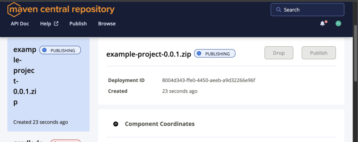Select the partially visible gradle deployment in sidebar

coord(28,140)
